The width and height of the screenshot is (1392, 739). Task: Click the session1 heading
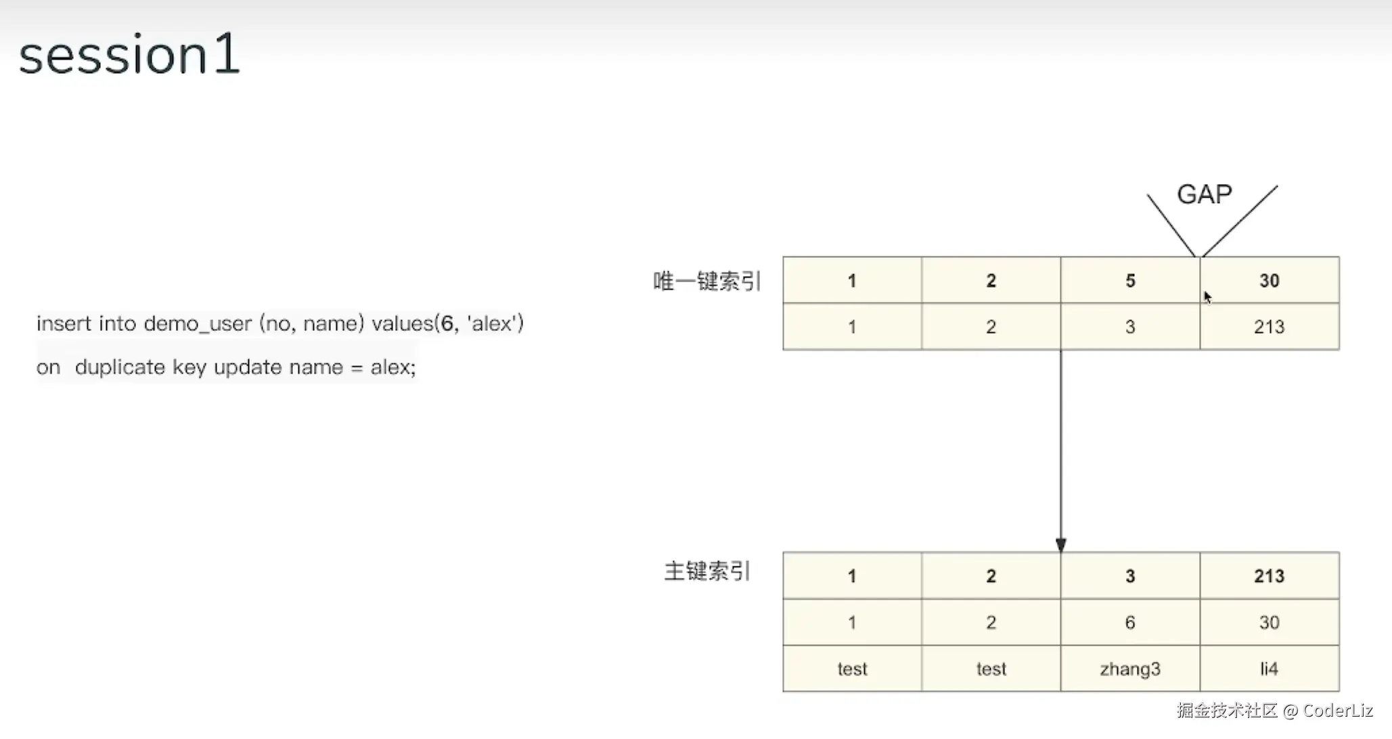(129, 54)
